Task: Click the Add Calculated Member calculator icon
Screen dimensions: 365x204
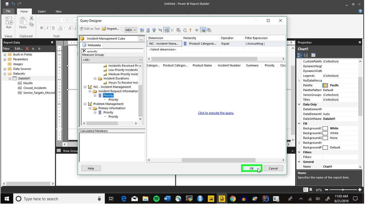Action: click(148, 30)
